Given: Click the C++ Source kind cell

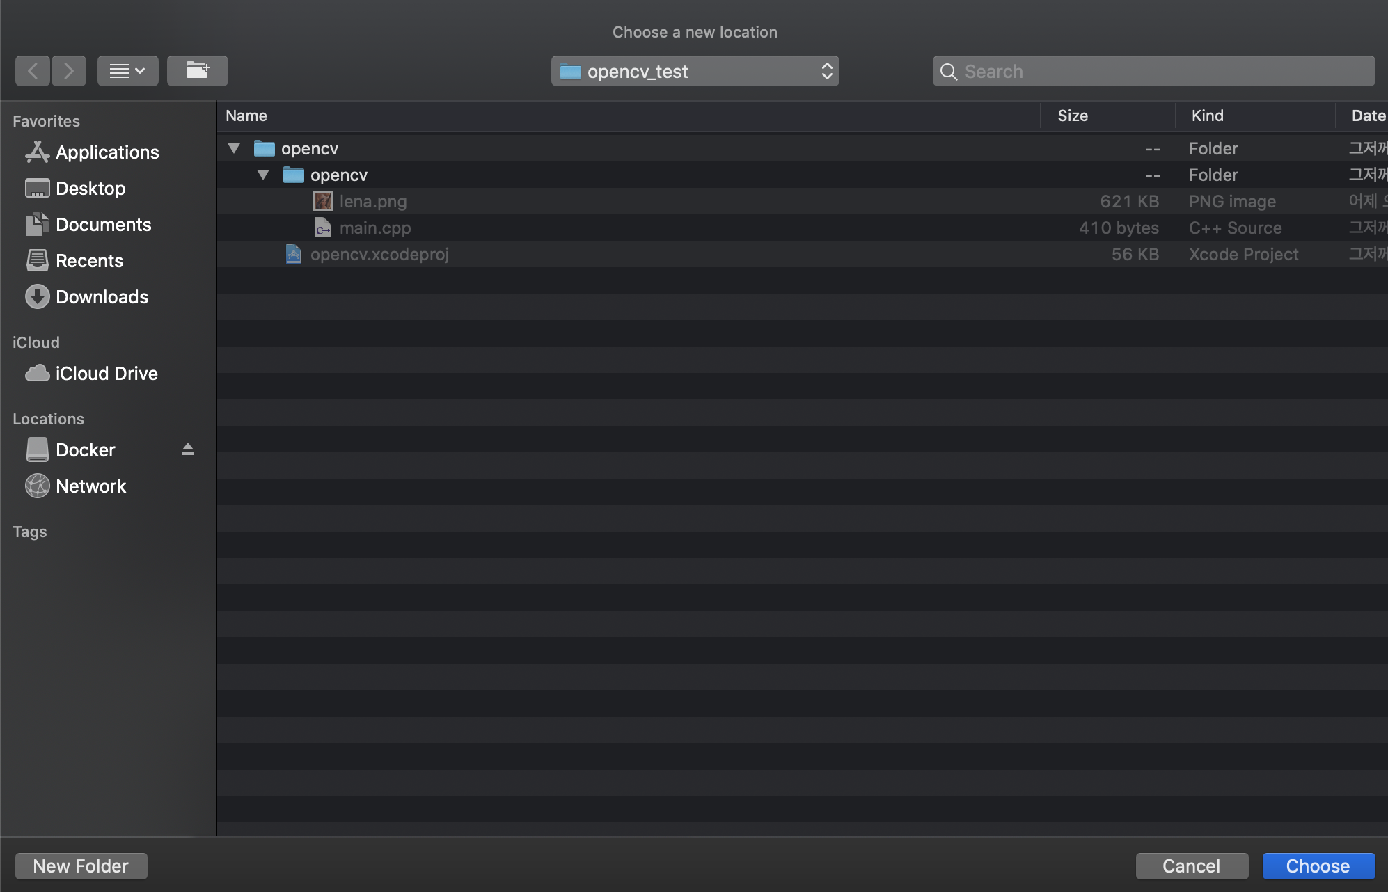Looking at the screenshot, I should (x=1235, y=228).
